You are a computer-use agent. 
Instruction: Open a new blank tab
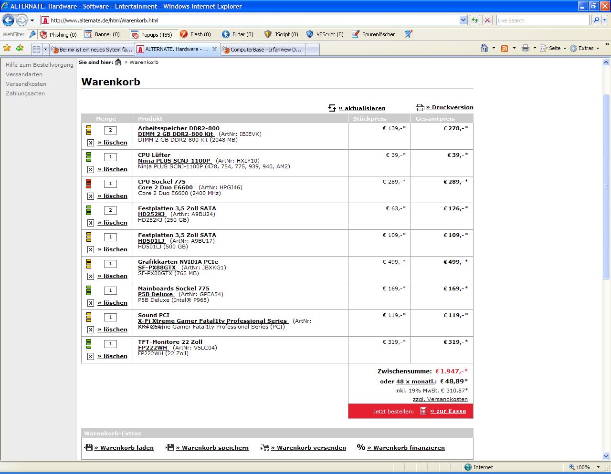312,49
